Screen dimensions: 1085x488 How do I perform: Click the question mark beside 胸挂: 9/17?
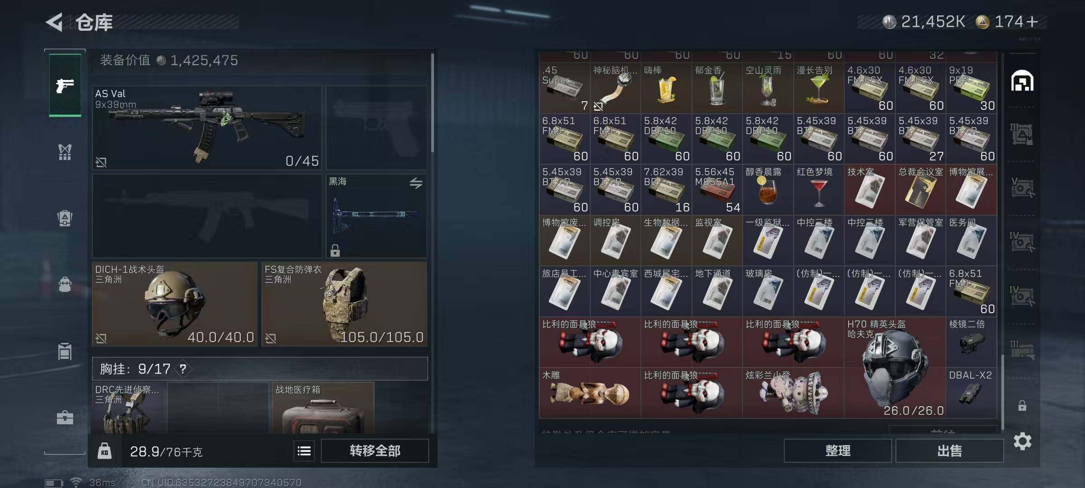(x=183, y=369)
